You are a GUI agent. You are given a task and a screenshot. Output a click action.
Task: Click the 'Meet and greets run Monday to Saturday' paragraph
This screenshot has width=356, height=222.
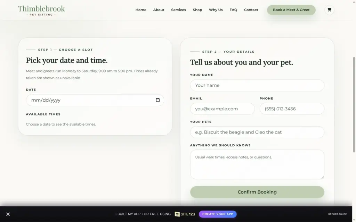coord(92,74)
